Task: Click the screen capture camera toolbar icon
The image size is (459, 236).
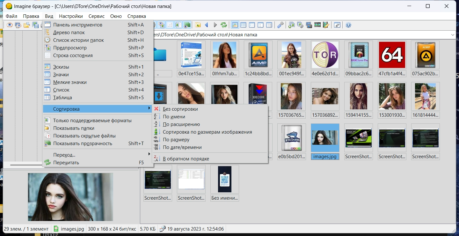Action: [309, 25]
